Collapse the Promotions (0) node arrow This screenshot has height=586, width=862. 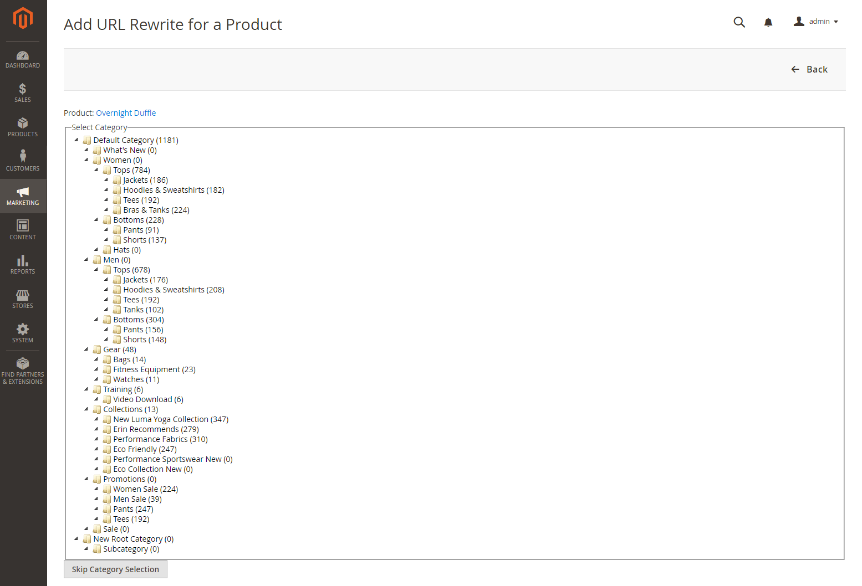[86, 479]
